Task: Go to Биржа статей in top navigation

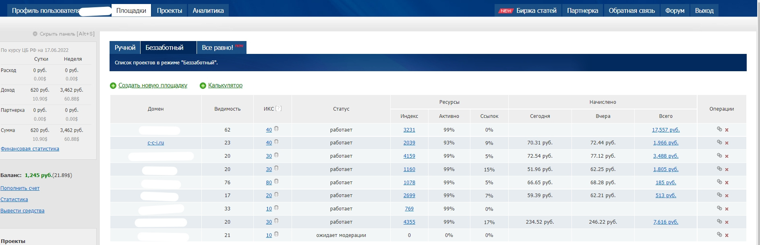Action: (x=536, y=10)
